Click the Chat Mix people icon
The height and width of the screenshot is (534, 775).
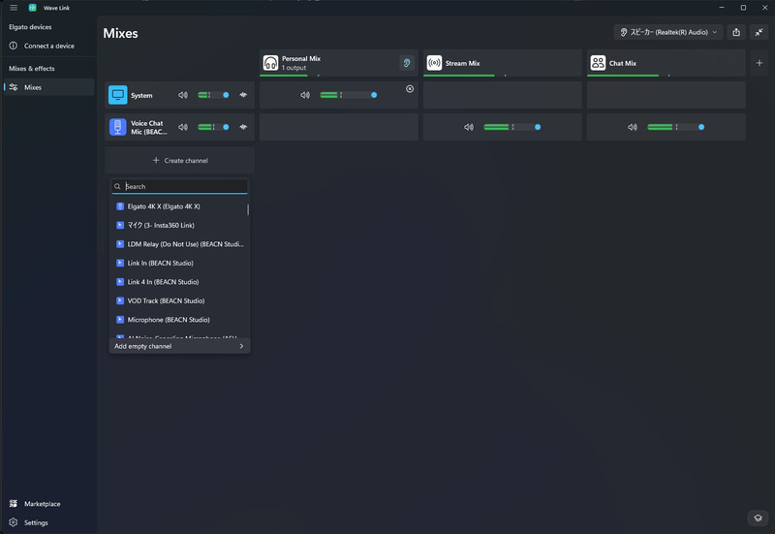tap(598, 63)
